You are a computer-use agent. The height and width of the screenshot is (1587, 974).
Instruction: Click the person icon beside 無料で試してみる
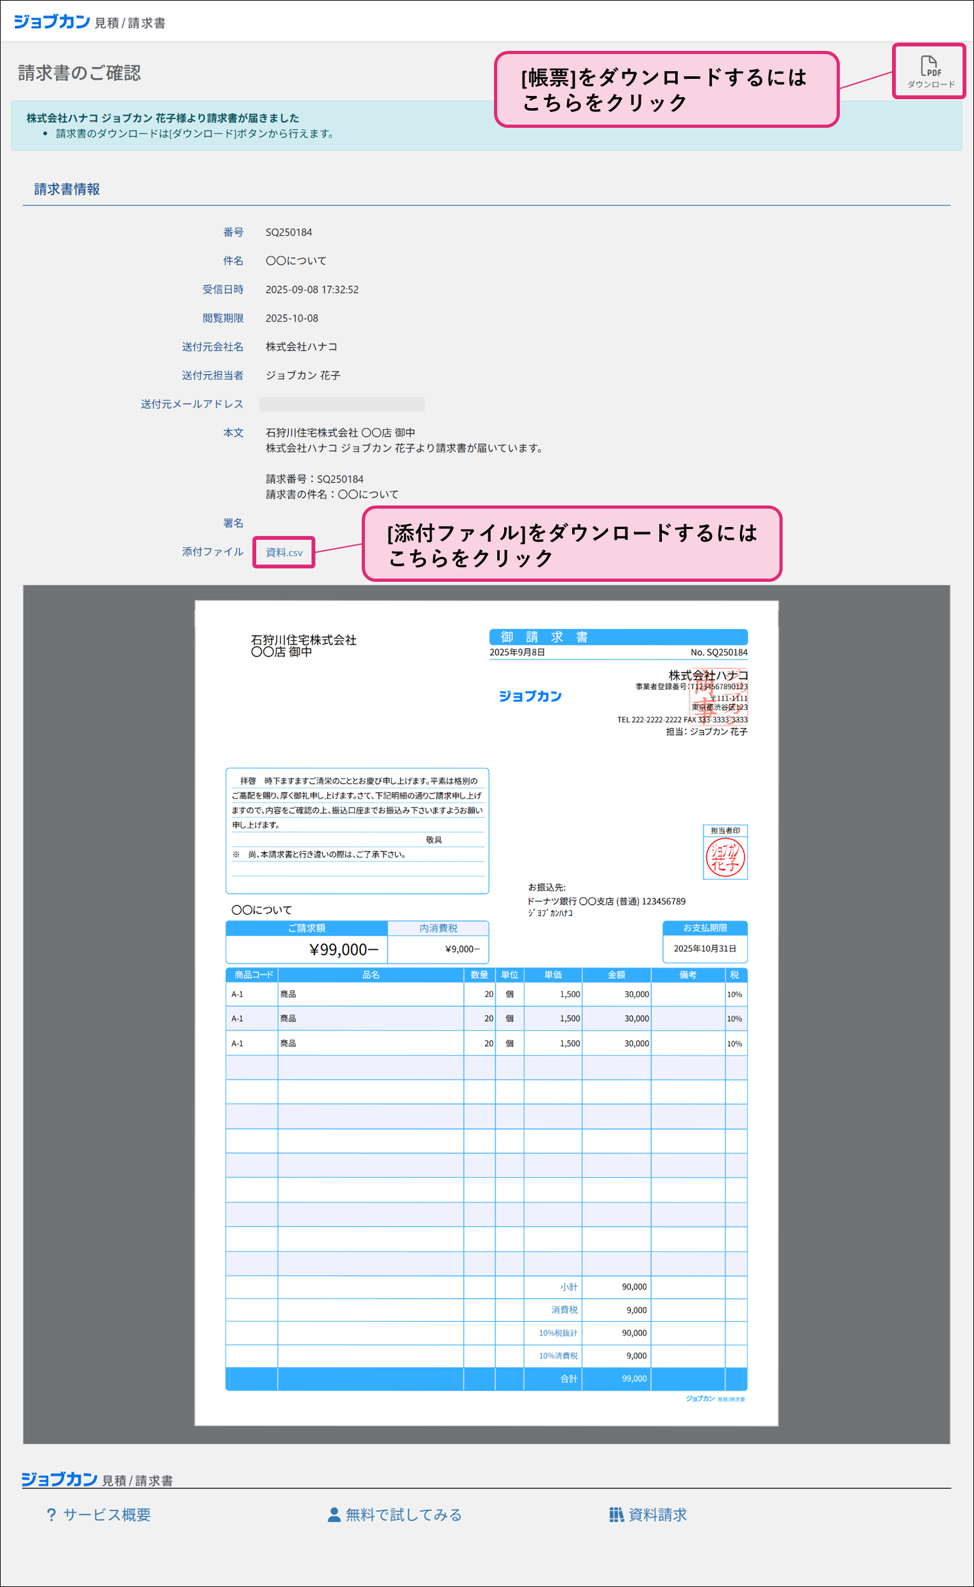pos(334,1515)
